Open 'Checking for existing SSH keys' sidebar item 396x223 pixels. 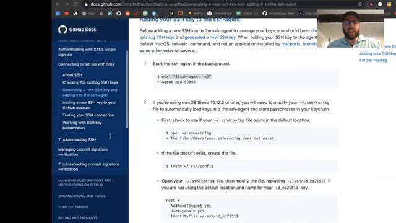tap(90, 82)
